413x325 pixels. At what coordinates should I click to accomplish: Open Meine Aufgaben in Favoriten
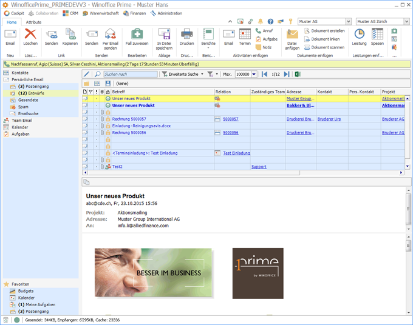tap(36, 304)
